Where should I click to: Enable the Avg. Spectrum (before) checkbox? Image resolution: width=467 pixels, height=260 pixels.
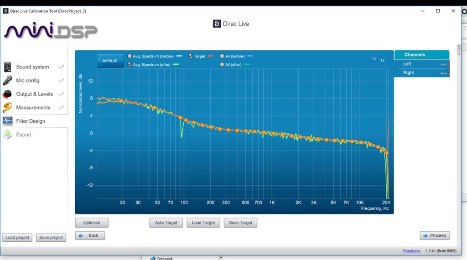(130, 56)
